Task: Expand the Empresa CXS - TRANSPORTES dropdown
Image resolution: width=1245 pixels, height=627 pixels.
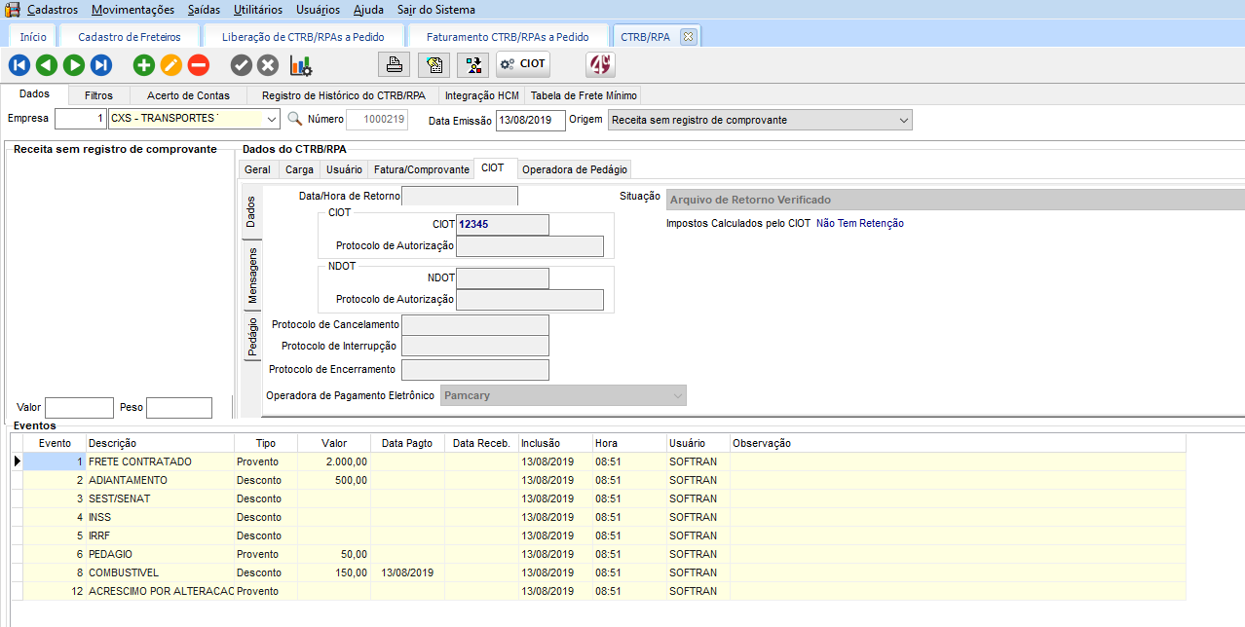Action: point(272,120)
